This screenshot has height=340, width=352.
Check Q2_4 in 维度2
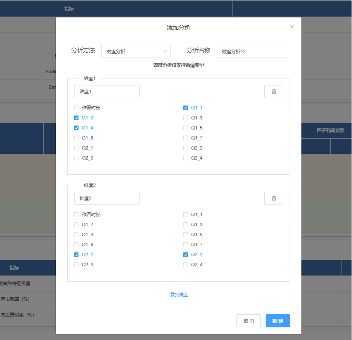click(185, 265)
